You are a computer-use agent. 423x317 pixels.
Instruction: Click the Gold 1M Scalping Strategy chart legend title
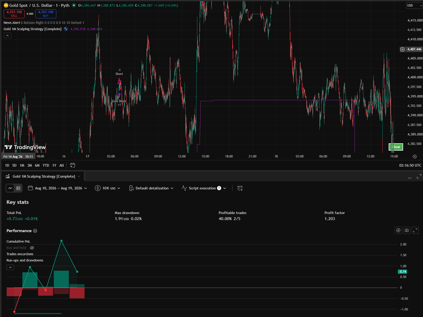32,29
